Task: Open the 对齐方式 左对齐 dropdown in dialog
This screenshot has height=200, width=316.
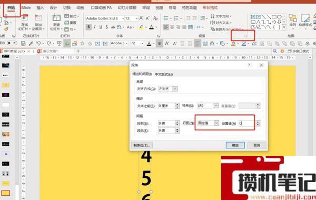Action: pos(175,89)
